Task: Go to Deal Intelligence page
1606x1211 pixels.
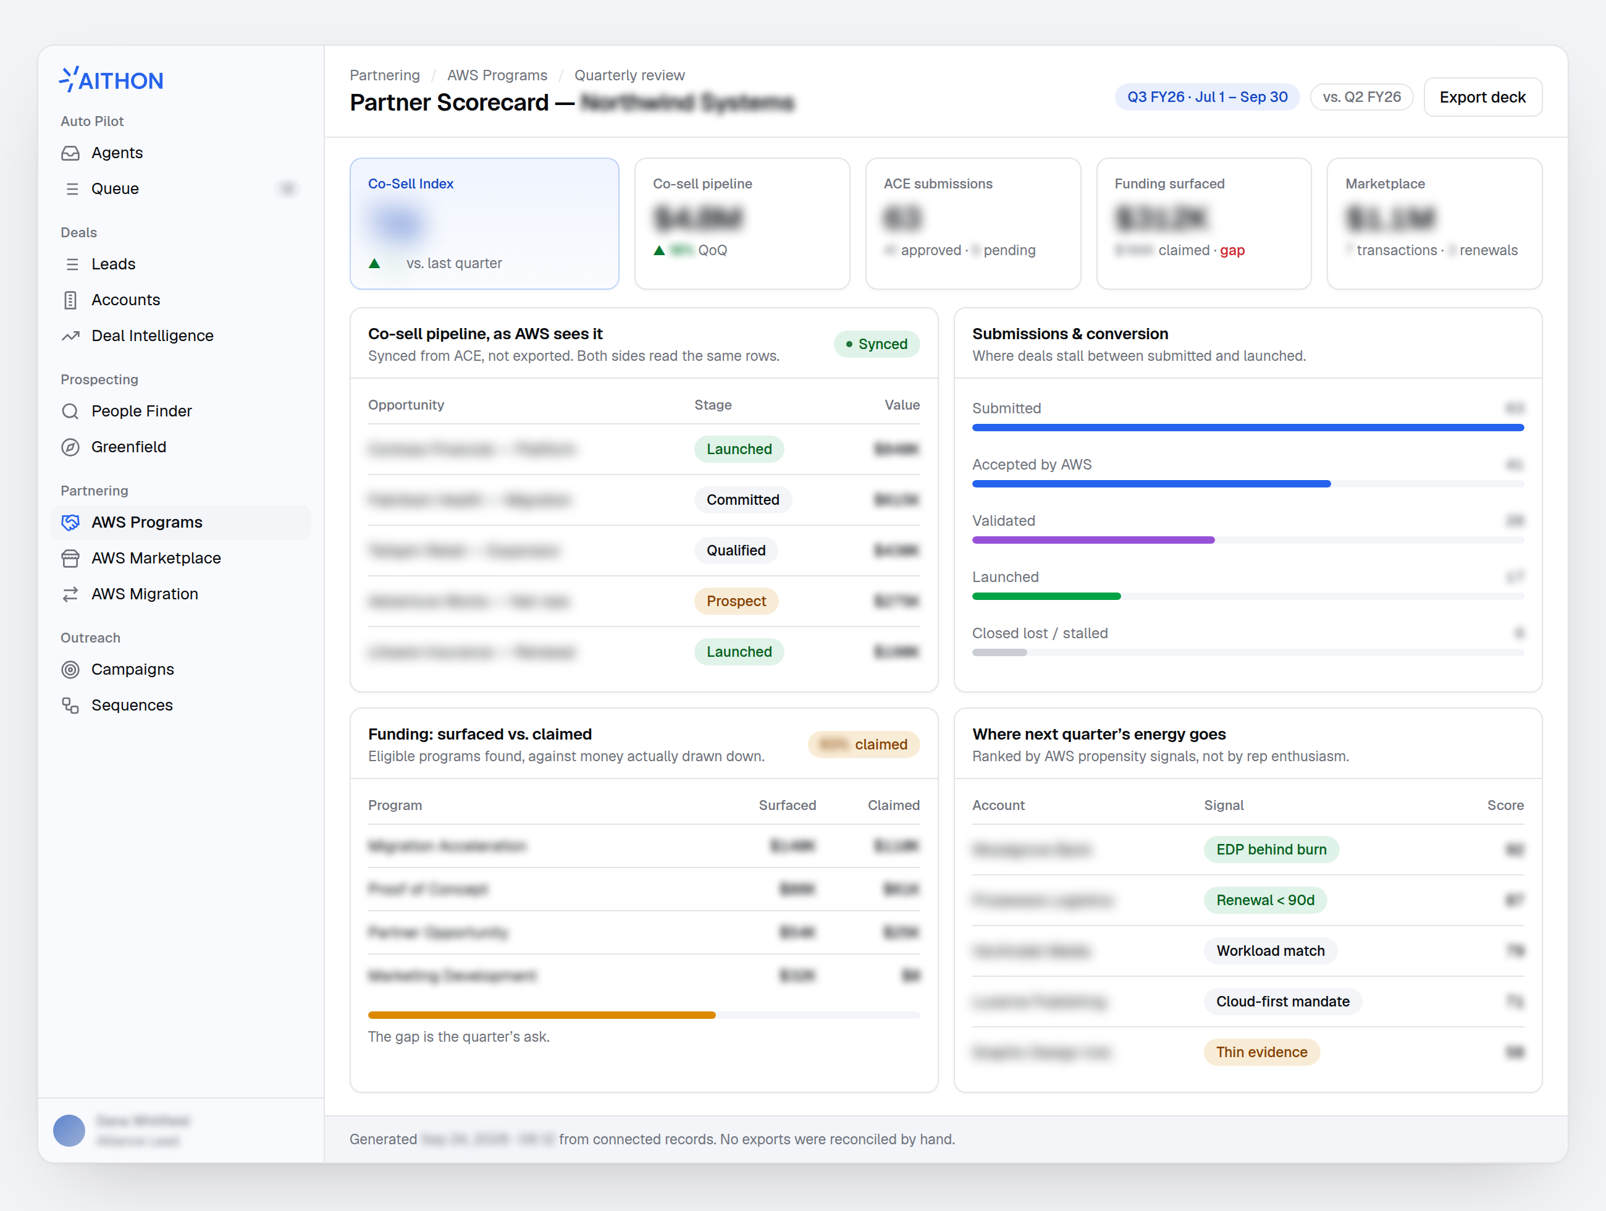Action: pyautogui.click(x=181, y=335)
